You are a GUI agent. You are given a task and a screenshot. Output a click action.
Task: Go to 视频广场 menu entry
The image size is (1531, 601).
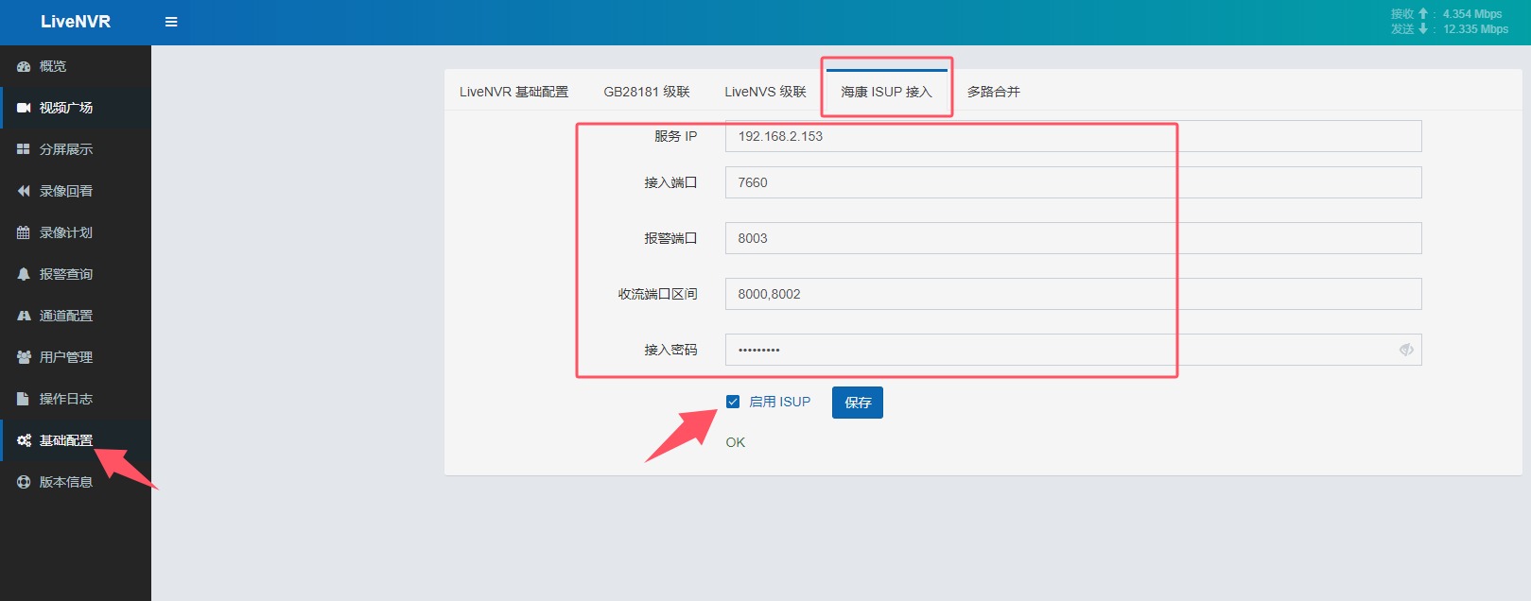76,108
